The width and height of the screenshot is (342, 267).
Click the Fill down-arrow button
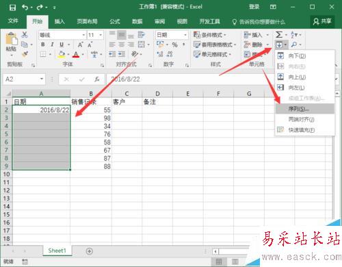(279, 44)
